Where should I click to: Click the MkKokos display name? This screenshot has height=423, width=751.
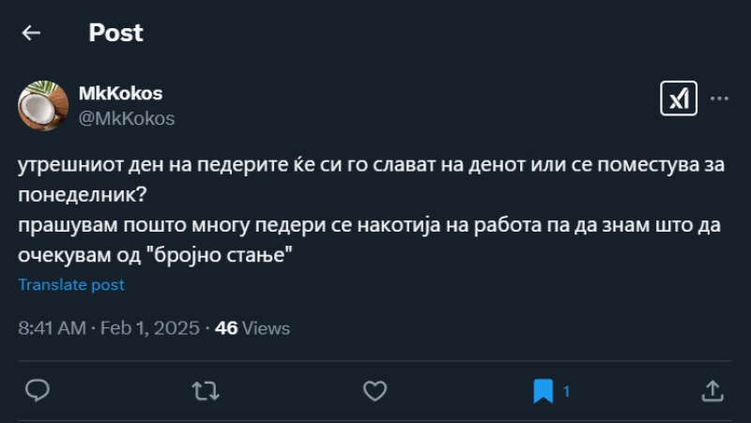(x=120, y=93)
